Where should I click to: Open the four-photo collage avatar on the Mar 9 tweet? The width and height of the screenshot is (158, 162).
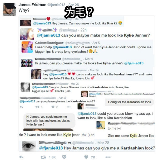(27, 63)
